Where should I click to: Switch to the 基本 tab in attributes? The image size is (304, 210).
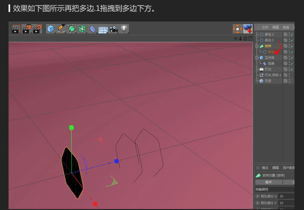[x=268, y=182]
